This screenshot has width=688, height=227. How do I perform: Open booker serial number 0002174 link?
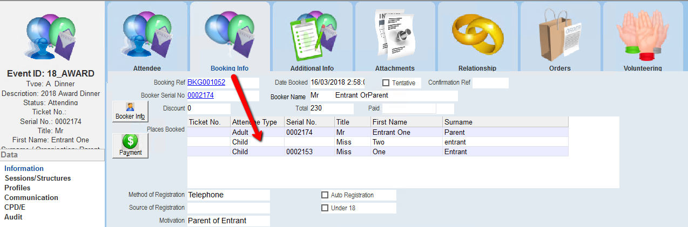[x=201, y=95]
